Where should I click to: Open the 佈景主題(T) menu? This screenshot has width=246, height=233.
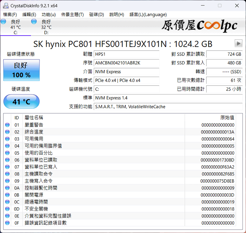[73, 14]
